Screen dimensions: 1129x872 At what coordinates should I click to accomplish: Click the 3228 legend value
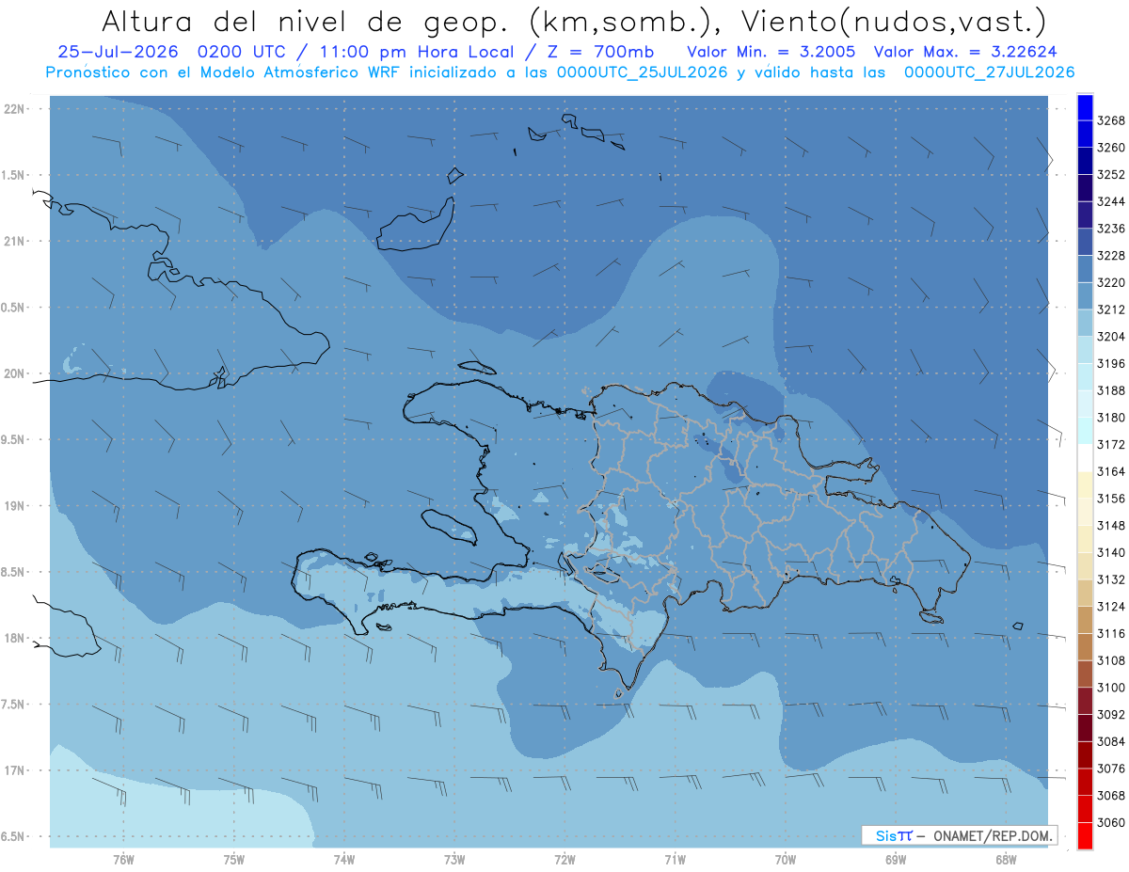tap(1111, 256)
